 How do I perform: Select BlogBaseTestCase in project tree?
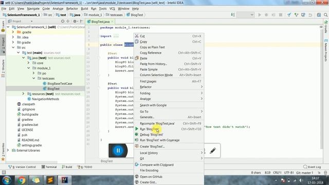pyautogui.click(x=60, y=83)
